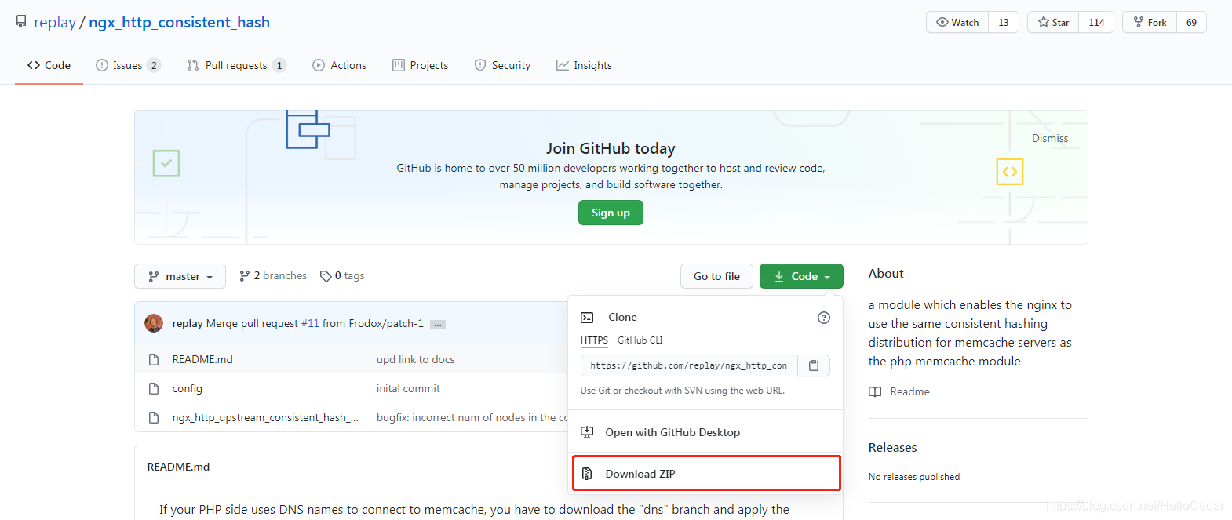Copy the clone URL with the clipboard icon
1232x520 pixels.
[x=814, y=365]
